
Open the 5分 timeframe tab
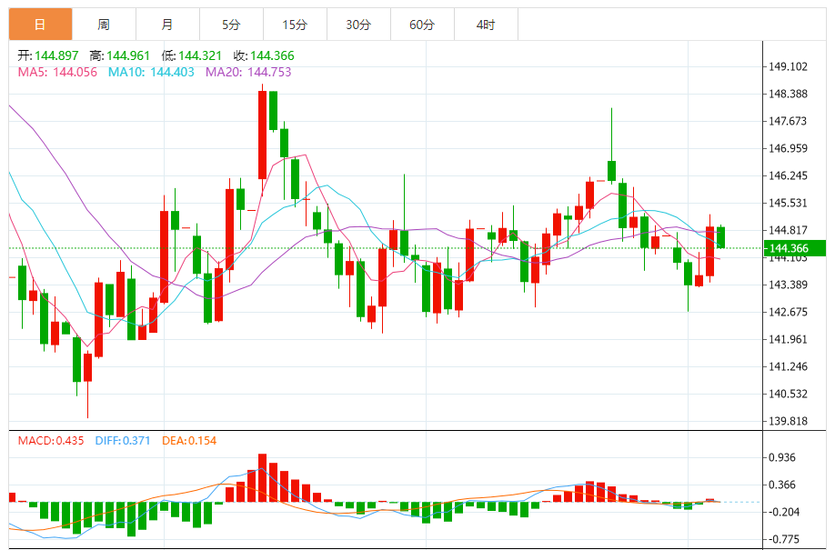(x=231, y=25)
